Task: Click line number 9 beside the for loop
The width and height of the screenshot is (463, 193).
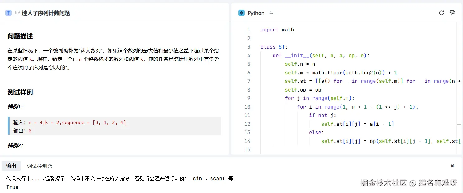Action: 248,98
